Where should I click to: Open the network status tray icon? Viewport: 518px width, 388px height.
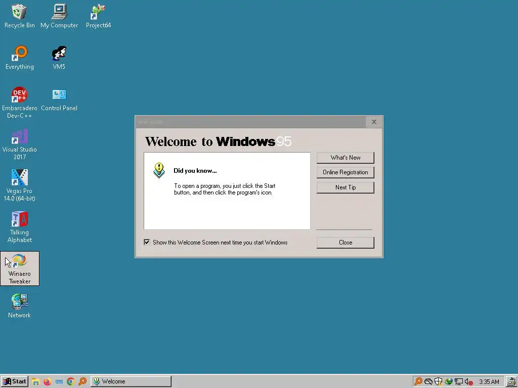(x=458, y=382)
